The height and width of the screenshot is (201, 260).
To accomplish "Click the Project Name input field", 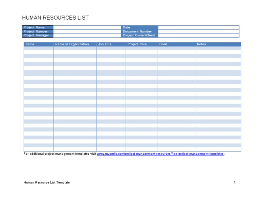I will pyautogui.click(x=87, y=27).
